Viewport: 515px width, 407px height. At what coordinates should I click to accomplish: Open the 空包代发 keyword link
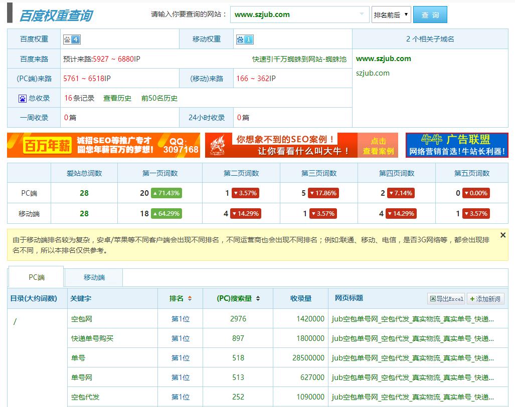pyautogui.click(x=85, y=397)
